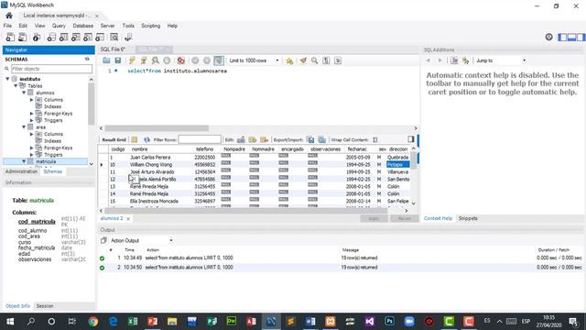Click the Filter objects search field

click(51, 69)
